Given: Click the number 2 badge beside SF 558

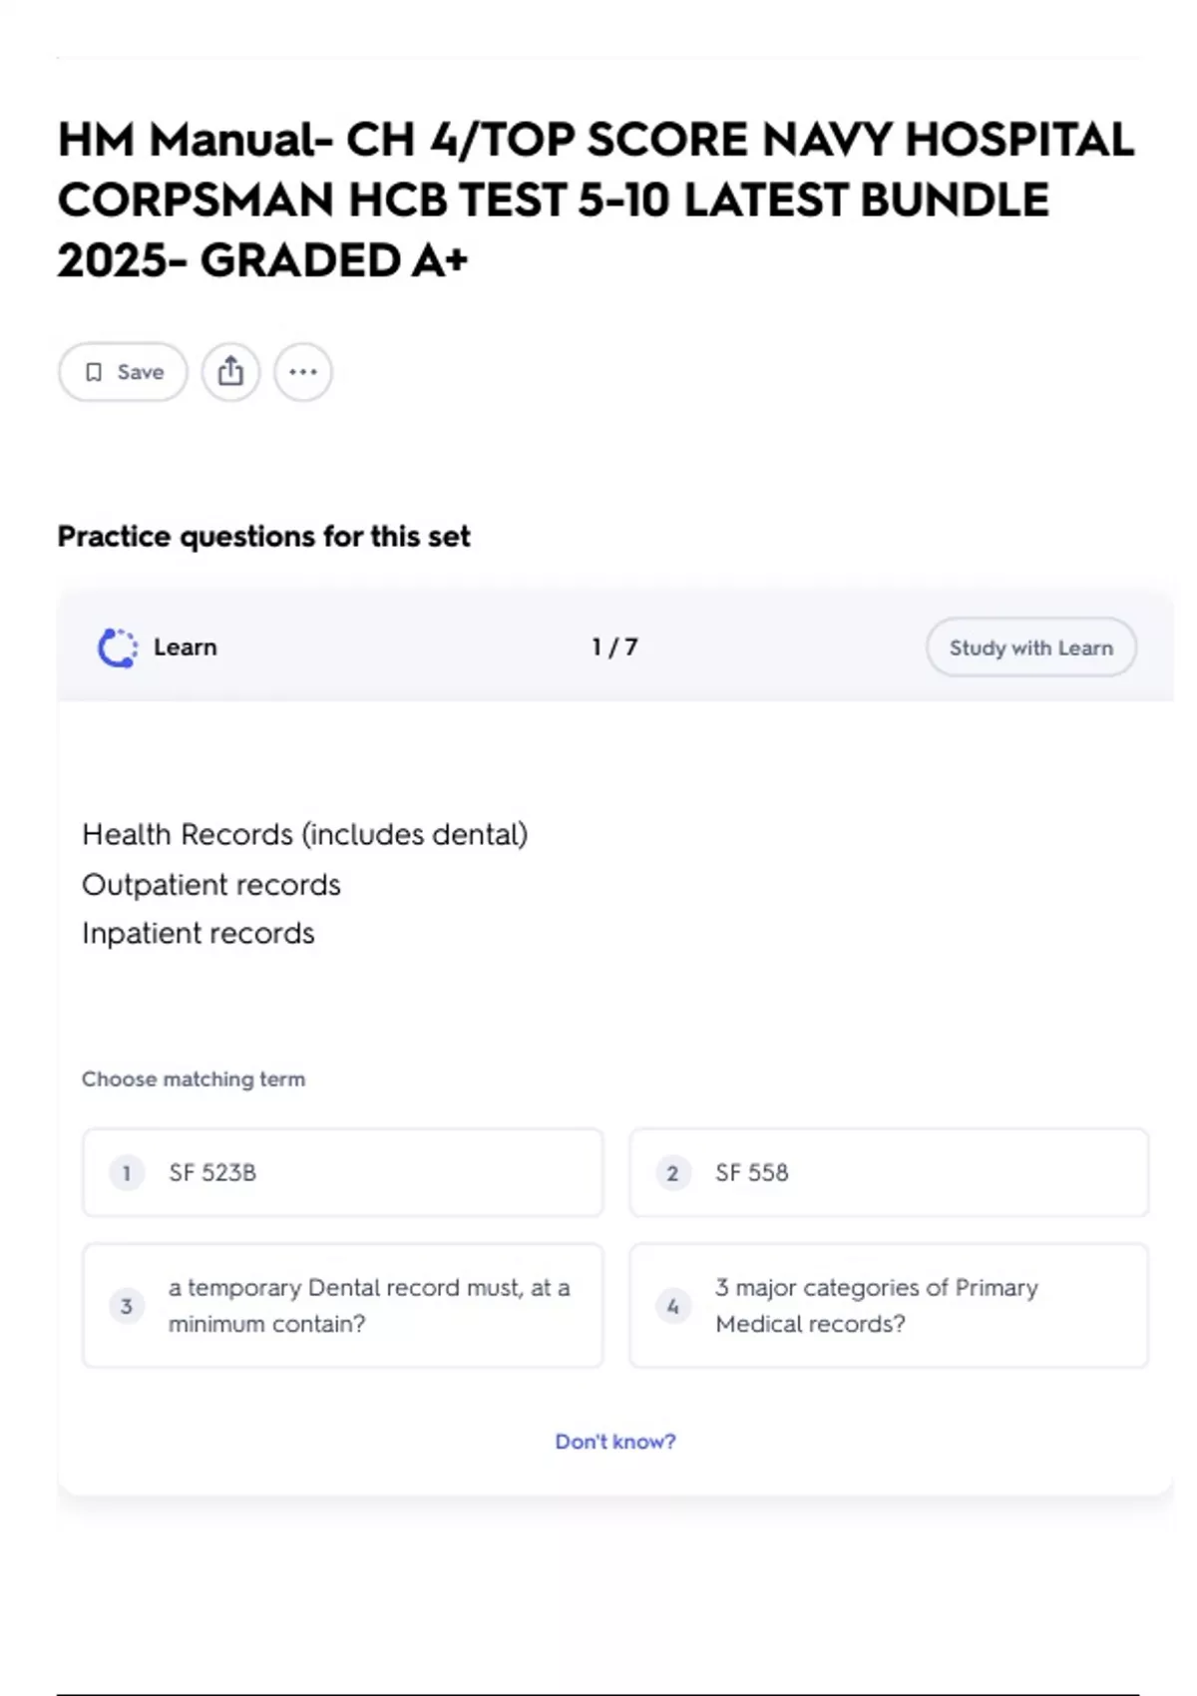Looking at the screenshot, I should tap(672, 1173).
